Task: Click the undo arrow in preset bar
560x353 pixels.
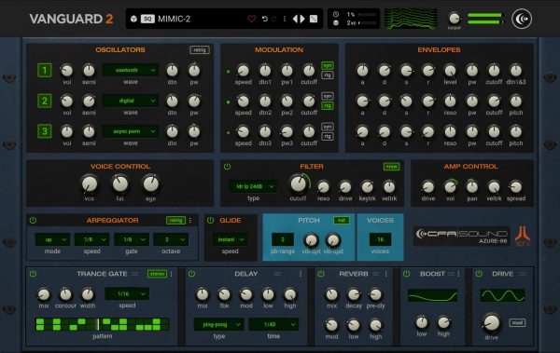Action: [265, 19]
